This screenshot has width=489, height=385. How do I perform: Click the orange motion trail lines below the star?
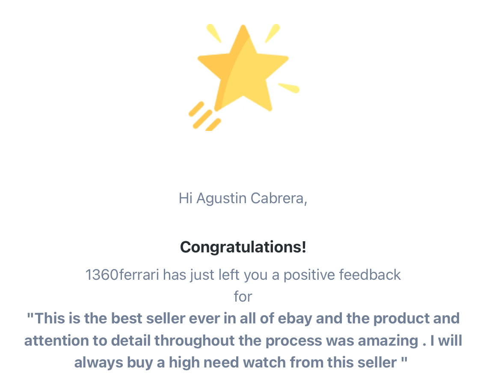205,117
